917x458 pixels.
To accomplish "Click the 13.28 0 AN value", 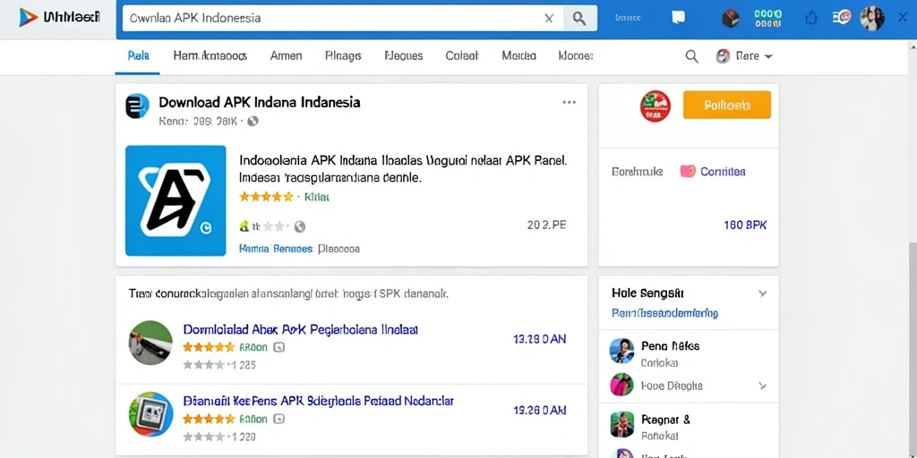I will tap(539, 339).
